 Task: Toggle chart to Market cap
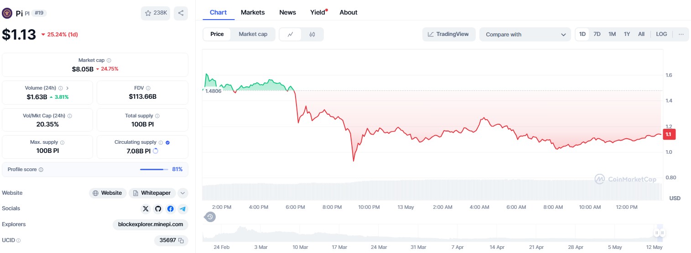[x=253, y=34]
